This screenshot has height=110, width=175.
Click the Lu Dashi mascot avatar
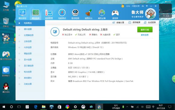click(x=151, y=14)
